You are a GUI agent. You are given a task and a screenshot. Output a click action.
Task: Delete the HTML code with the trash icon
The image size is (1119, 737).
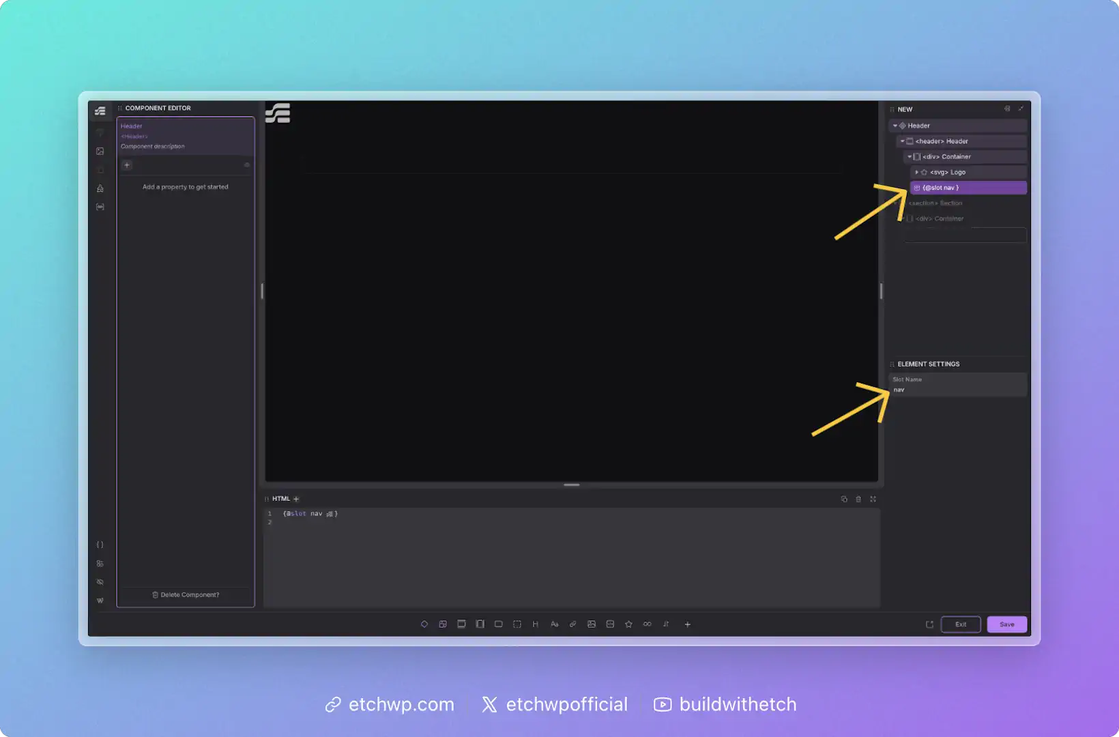[858, 500]
